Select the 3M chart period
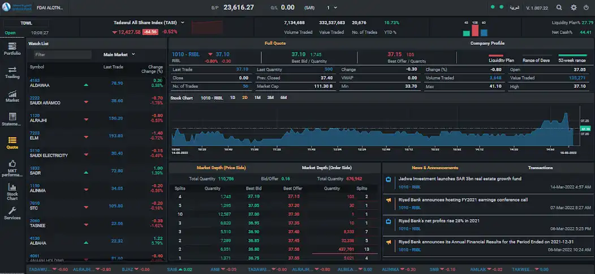Viewport: 595px width, 274px height. click(x=270, y=98)
